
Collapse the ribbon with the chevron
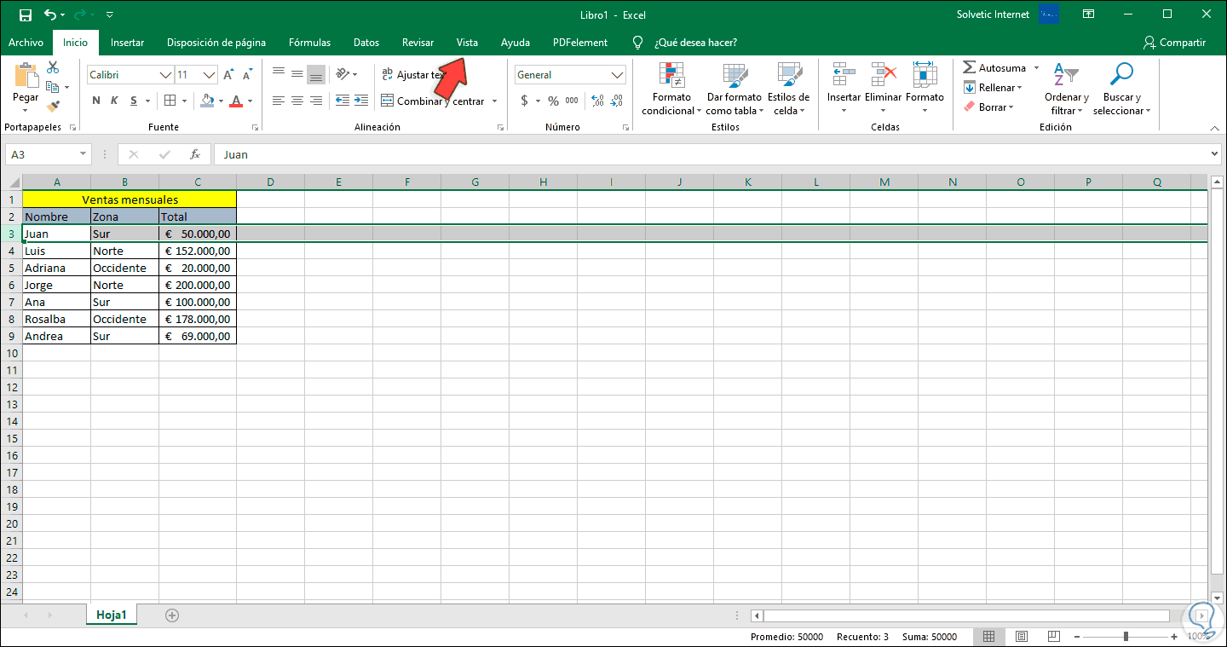coord(1214,128)
